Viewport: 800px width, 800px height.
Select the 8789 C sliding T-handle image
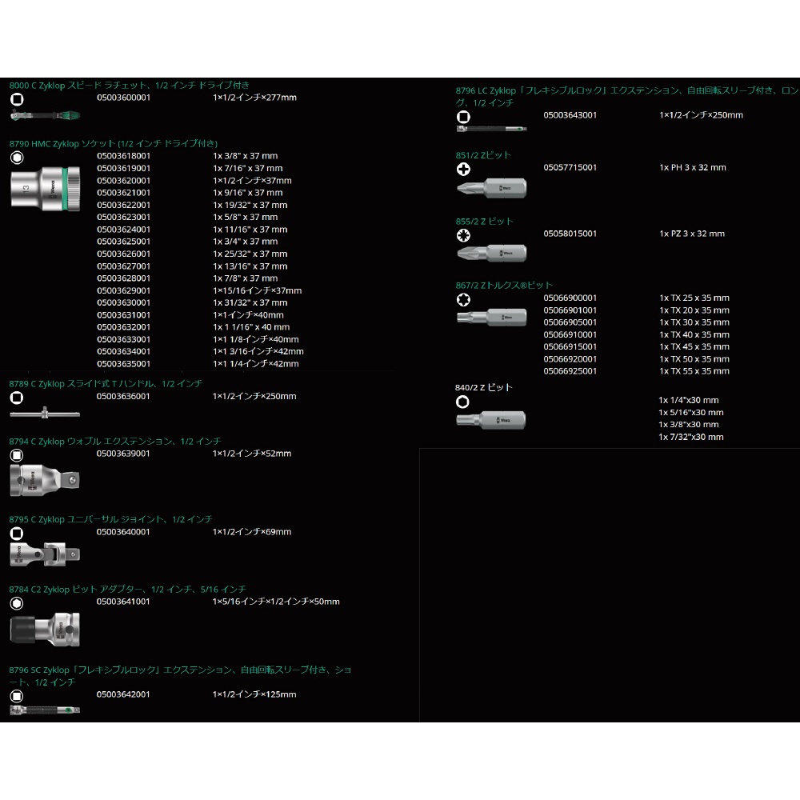click(45, 413)
